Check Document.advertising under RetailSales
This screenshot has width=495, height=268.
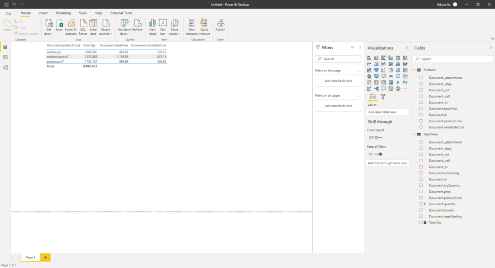pos(421,173)
